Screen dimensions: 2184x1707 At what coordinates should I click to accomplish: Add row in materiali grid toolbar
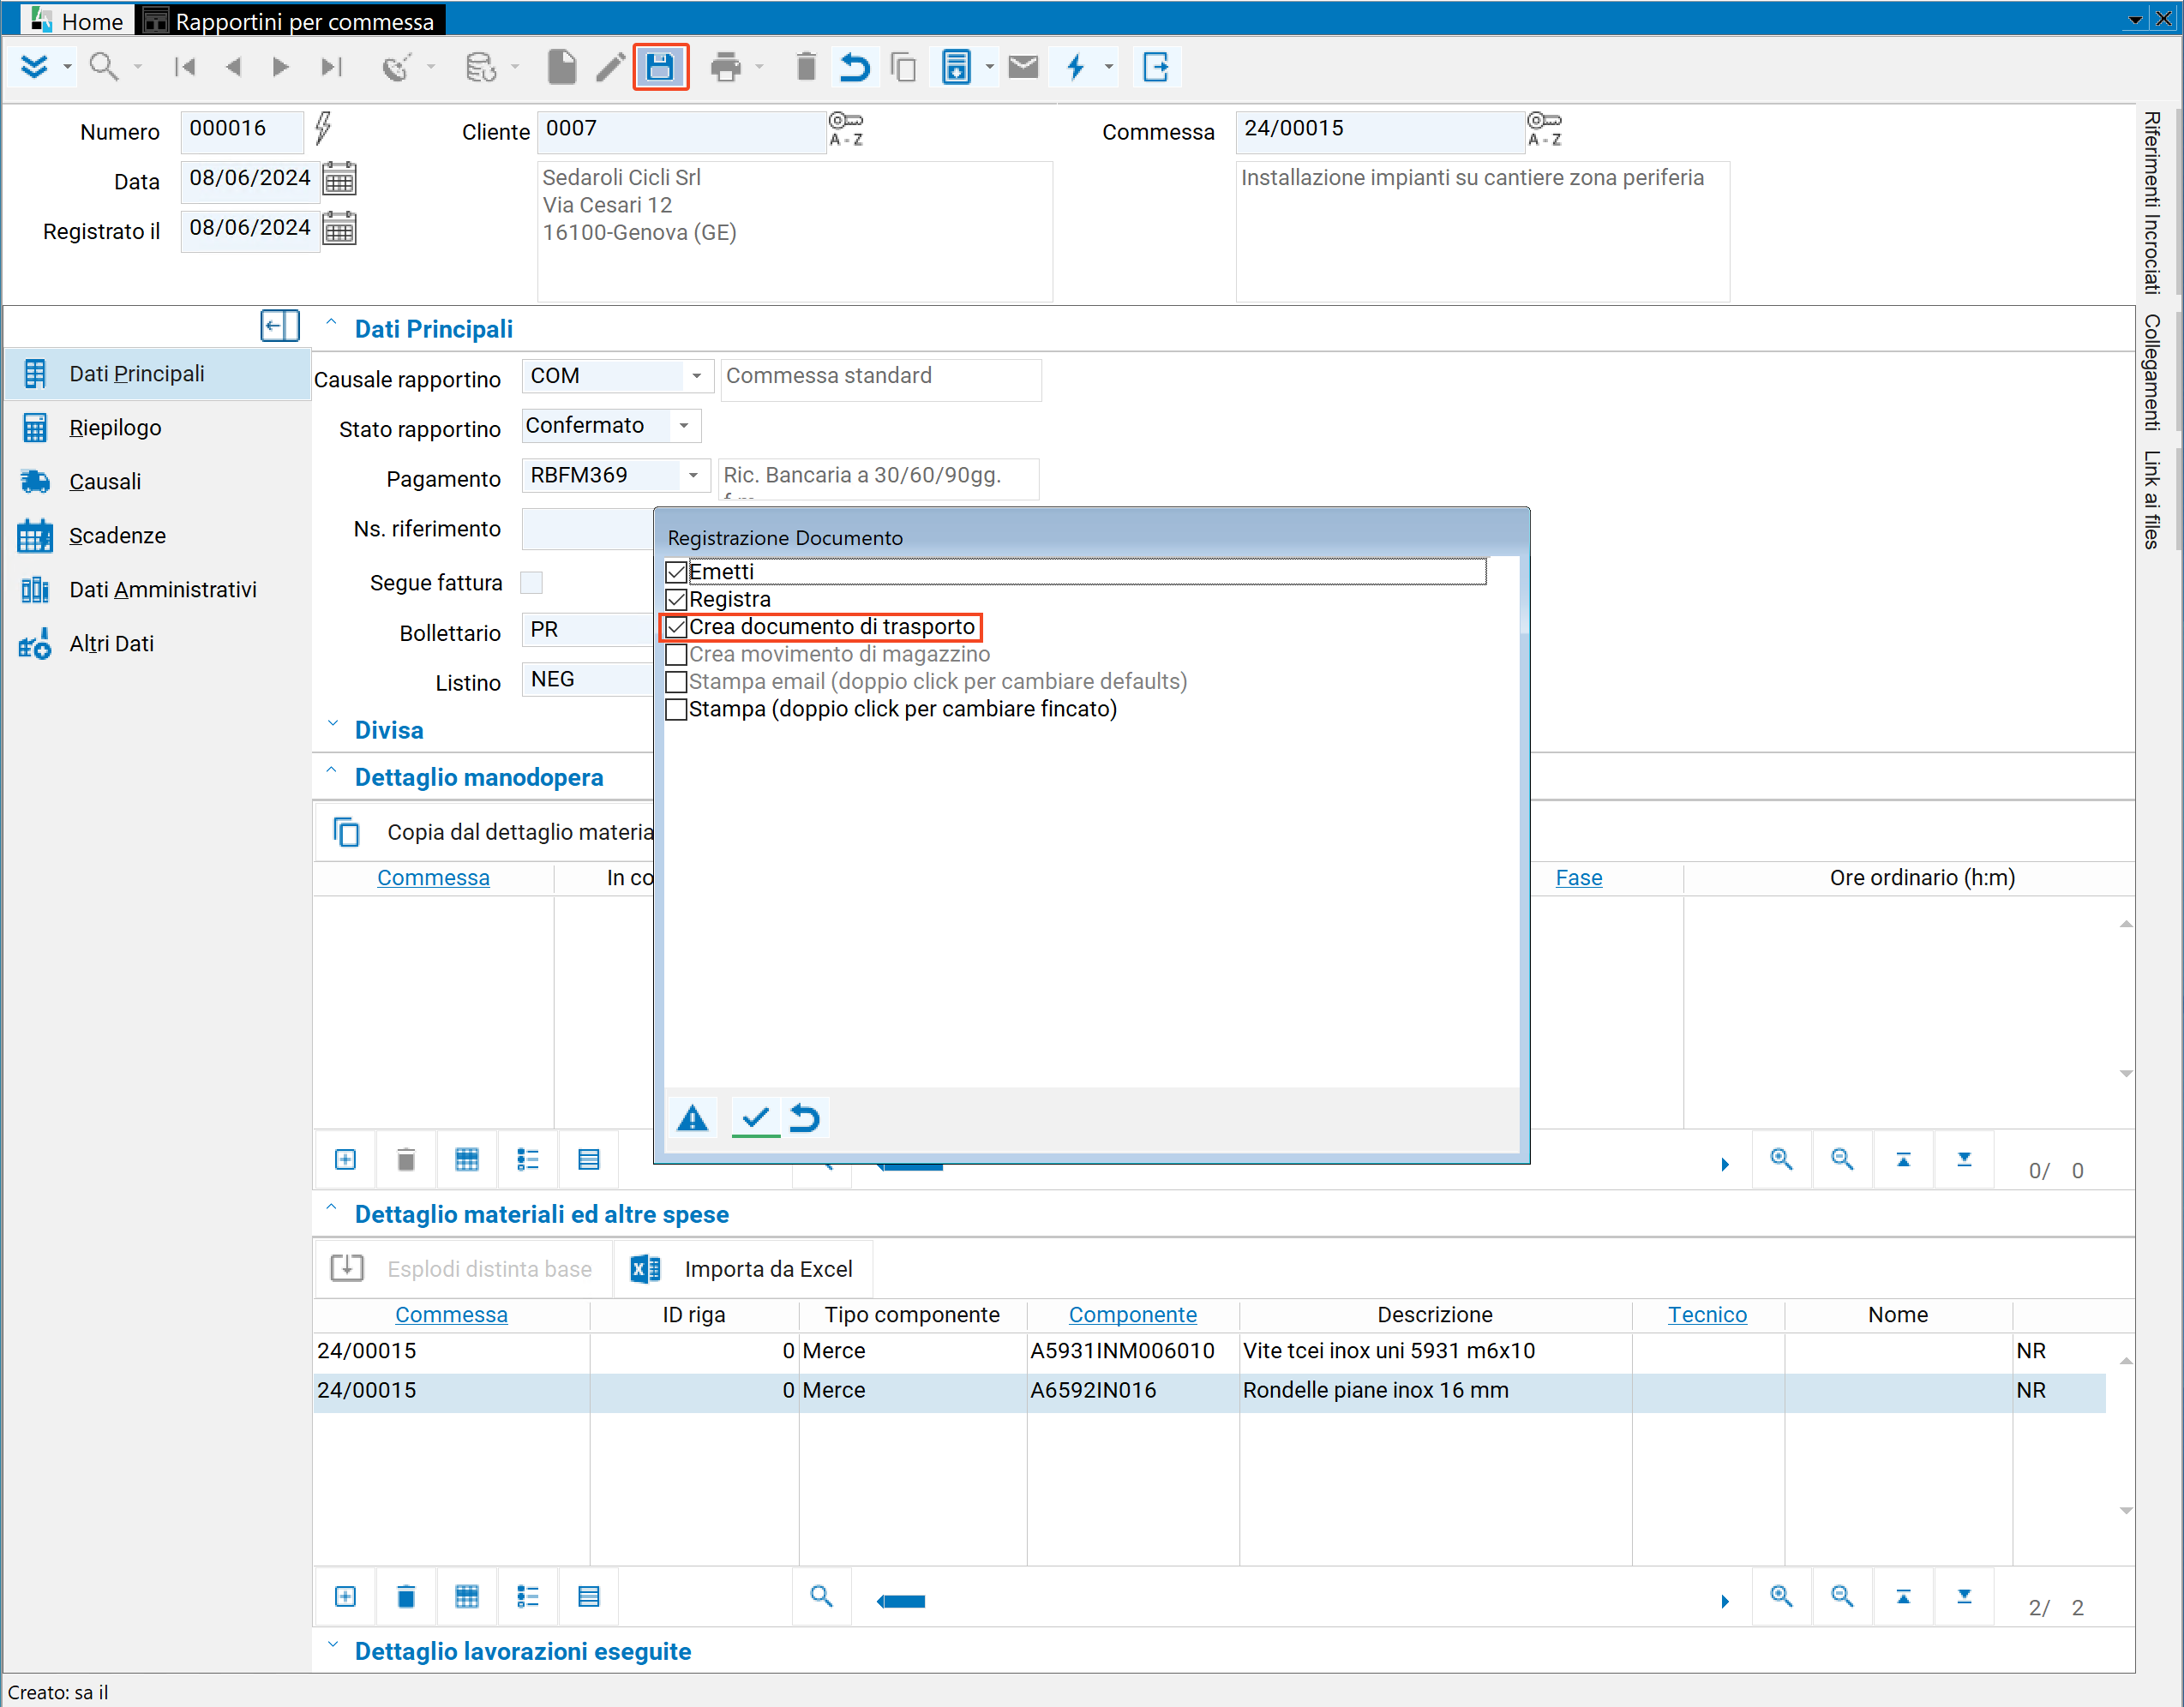point(345,1596)
